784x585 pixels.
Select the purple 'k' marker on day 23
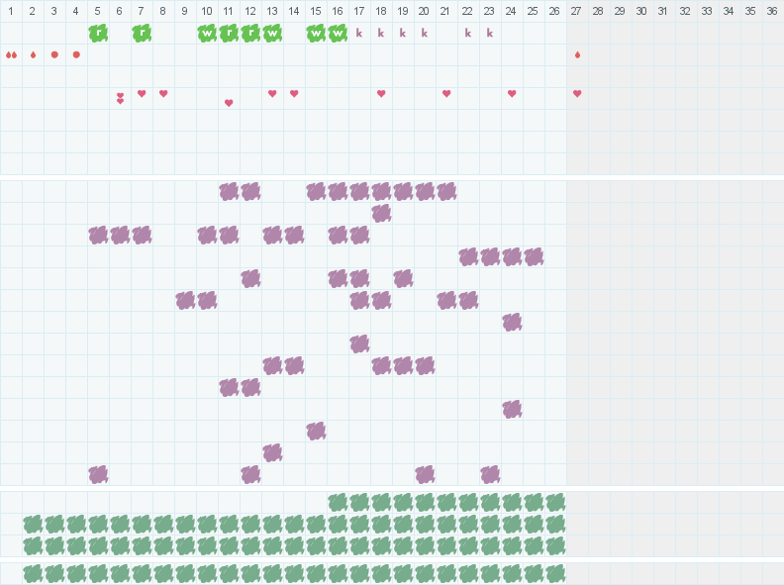489,33
